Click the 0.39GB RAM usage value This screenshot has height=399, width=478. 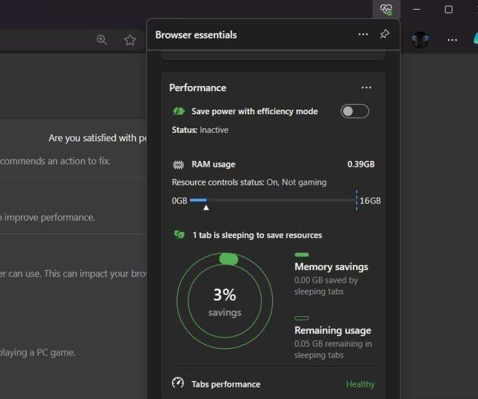click(x=361, y=164)
